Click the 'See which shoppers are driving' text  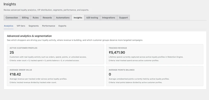[x=75, y=40]
